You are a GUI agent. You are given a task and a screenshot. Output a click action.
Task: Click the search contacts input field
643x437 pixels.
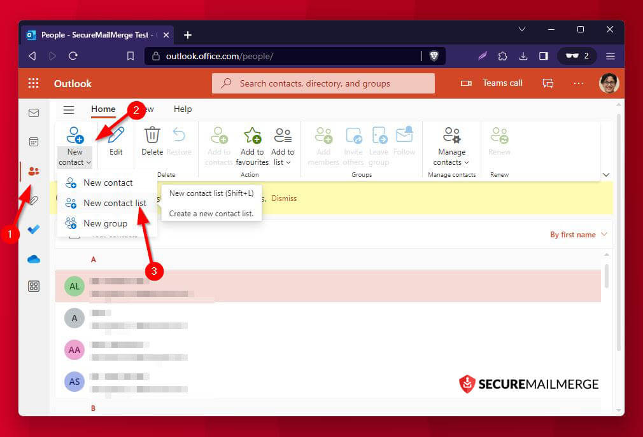coord(323,83)
